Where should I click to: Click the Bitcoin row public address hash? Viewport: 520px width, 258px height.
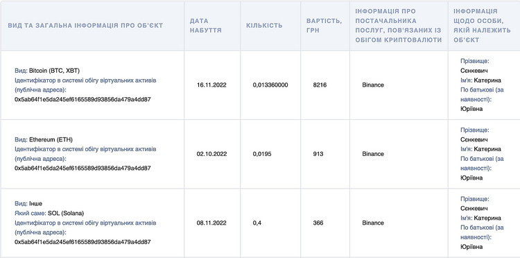pyautogui.click(x=83, y=99)
